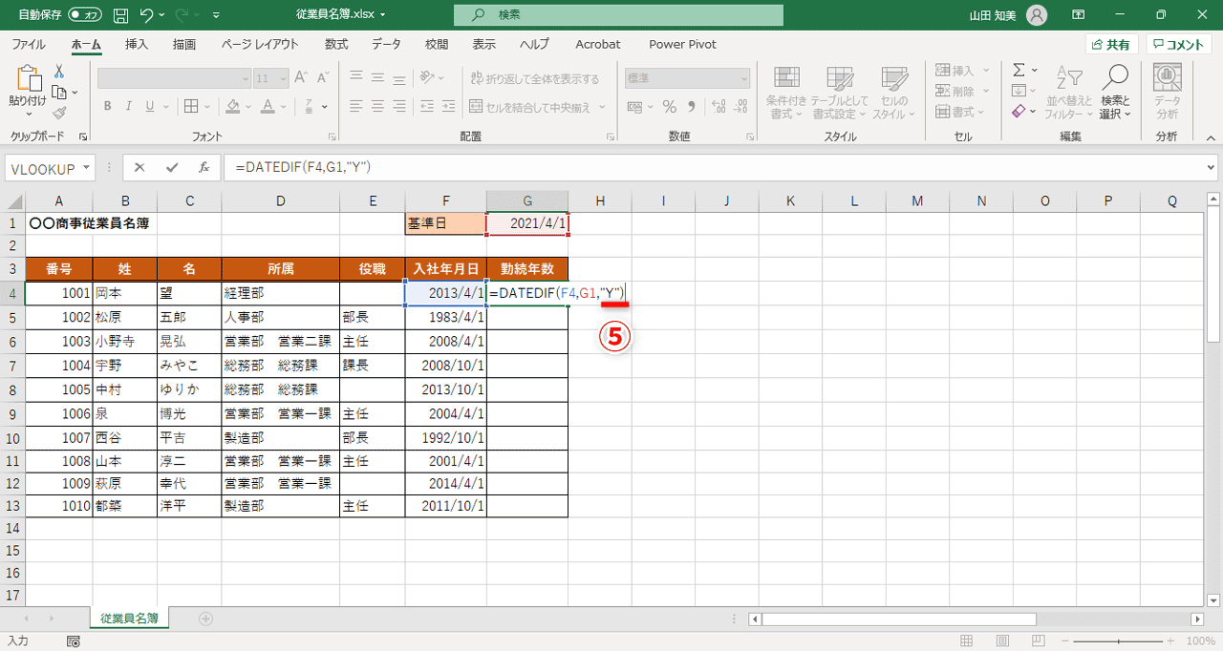Open the Font Color dropdown arrow

285,107
